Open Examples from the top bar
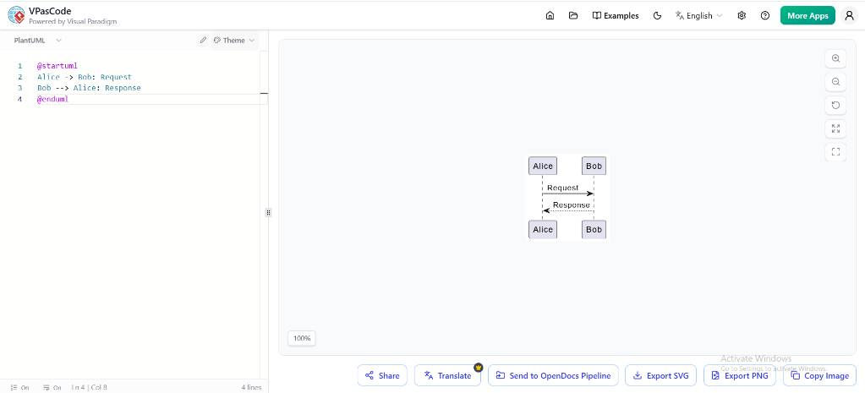 pyautogui.click(x=616, y=15)
